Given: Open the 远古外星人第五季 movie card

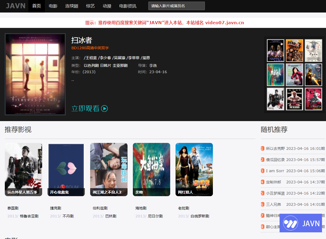Looking at the screenshot, I should 23,170.
